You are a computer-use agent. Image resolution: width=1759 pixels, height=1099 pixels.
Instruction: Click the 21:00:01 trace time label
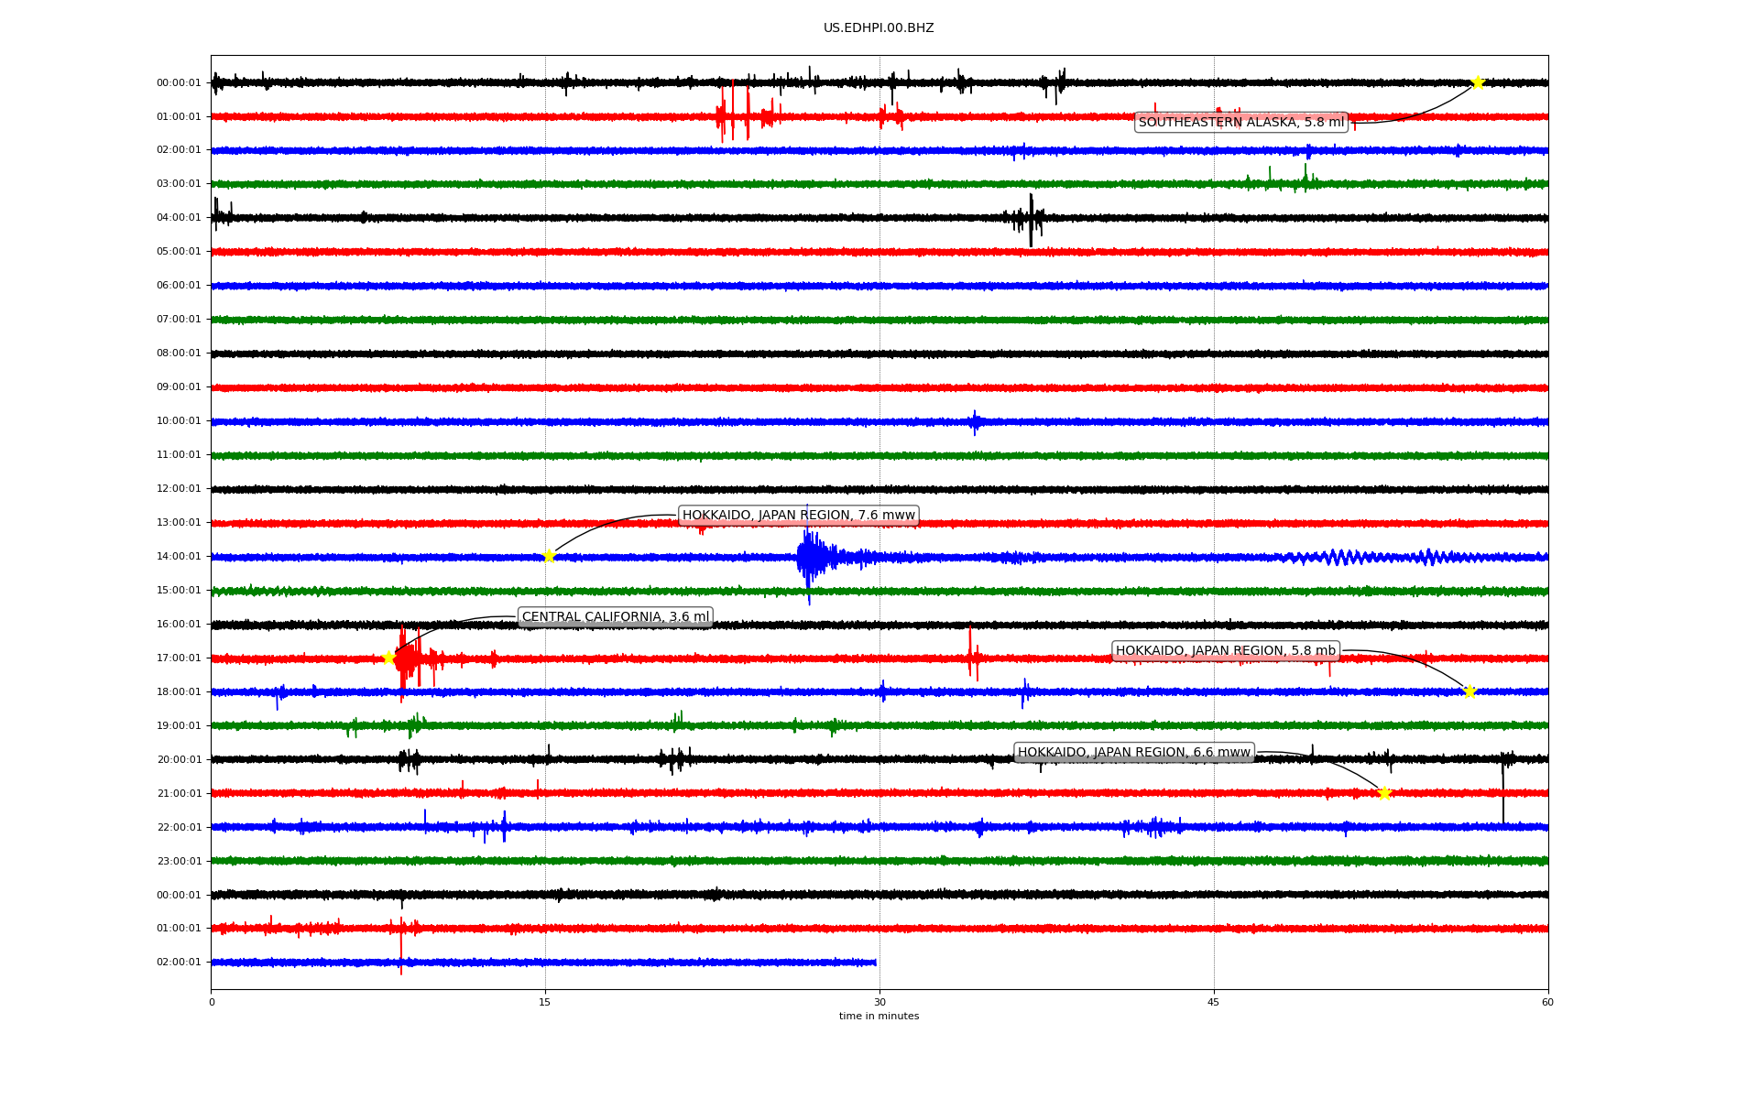click(179, 794)
